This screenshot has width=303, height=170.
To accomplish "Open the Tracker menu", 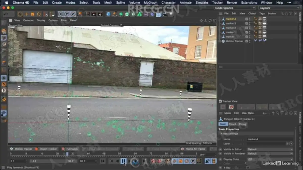I will click(217, 3).
